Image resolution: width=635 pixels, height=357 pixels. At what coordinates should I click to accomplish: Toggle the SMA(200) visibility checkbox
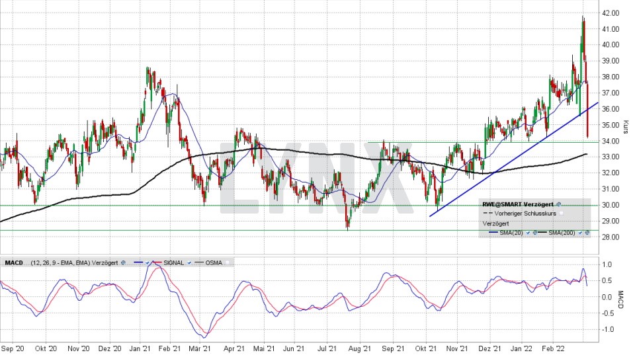coord(580,233)
